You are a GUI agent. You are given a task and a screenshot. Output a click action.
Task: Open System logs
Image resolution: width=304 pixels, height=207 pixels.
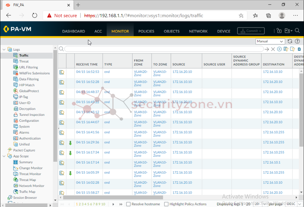tap(24, 127)
